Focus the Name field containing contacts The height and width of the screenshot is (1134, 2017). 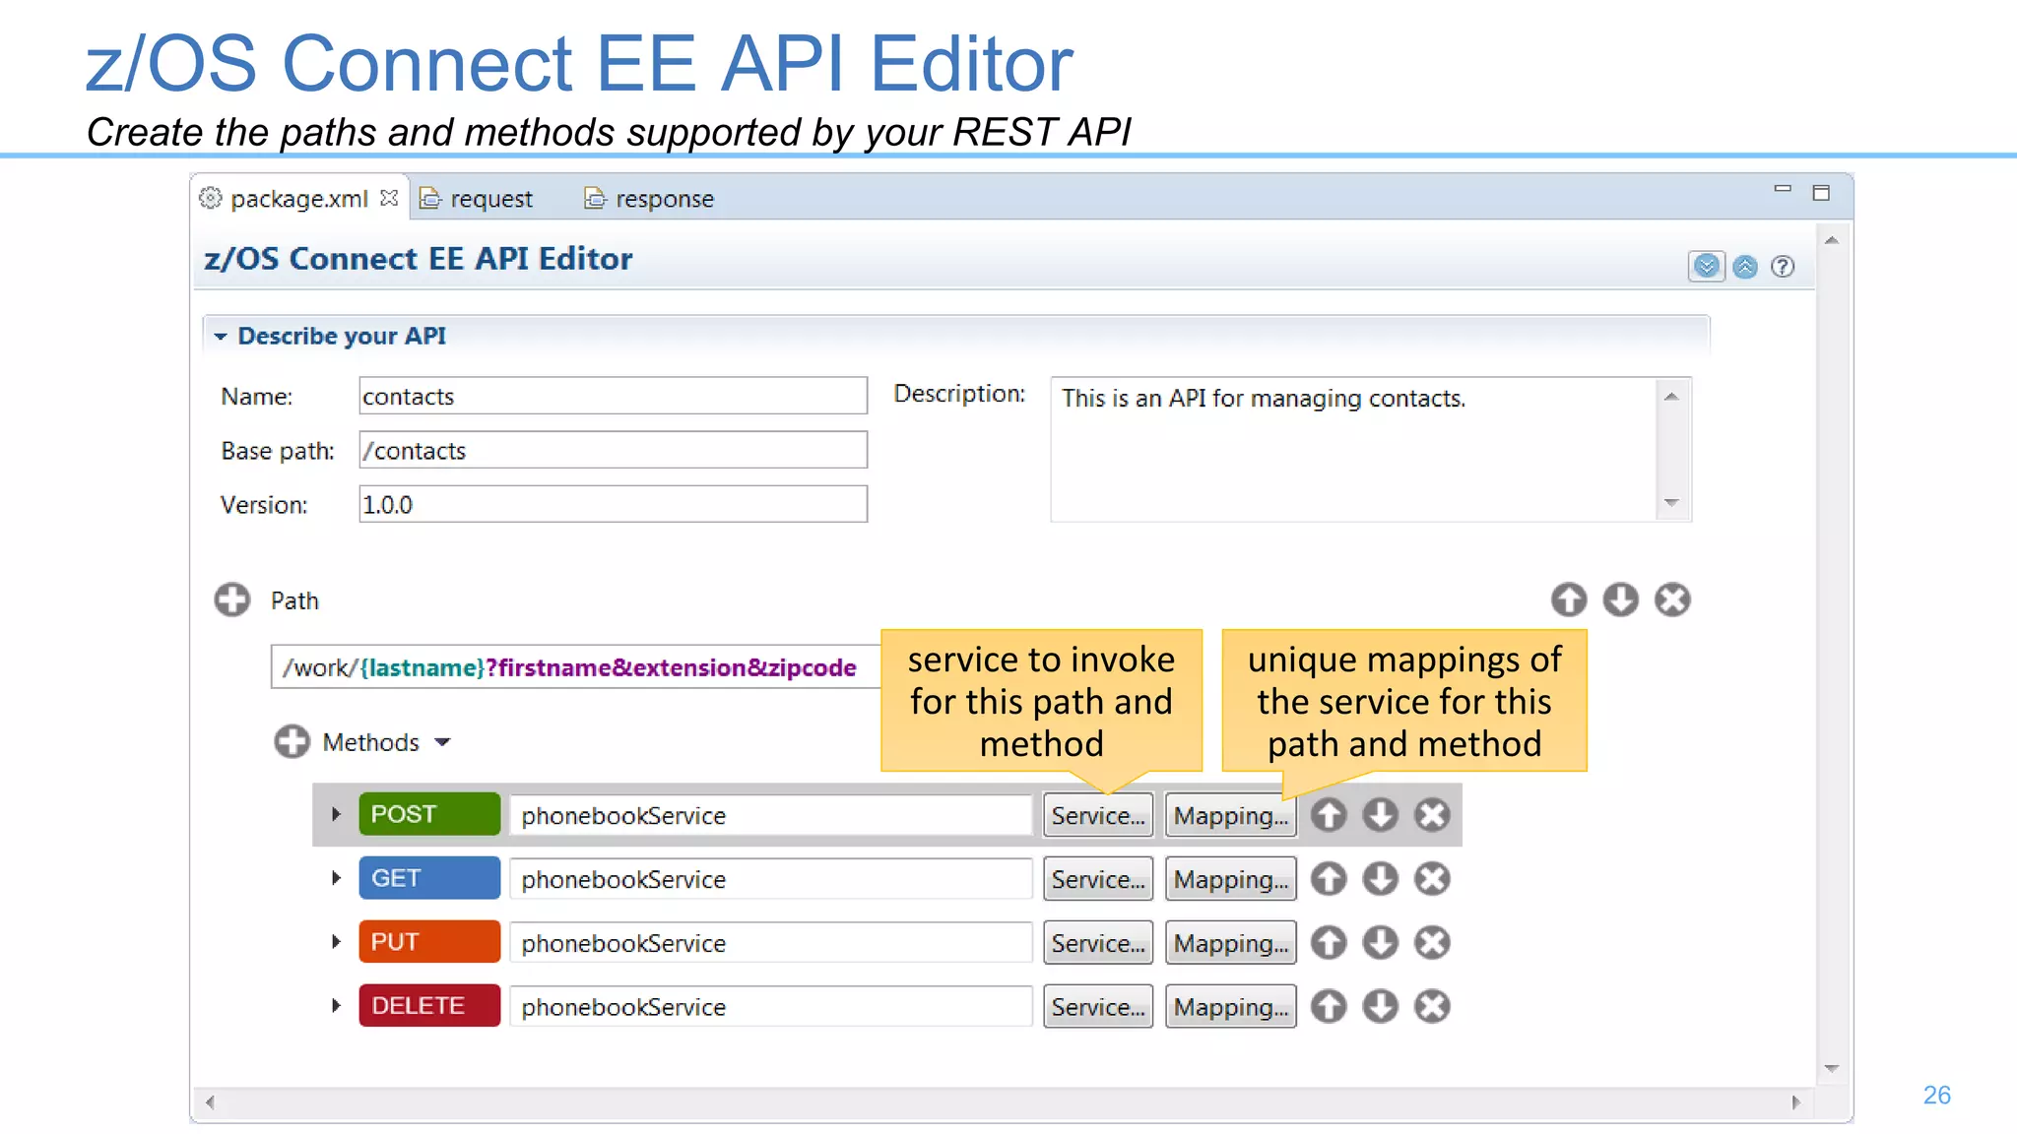click(613, 396)
